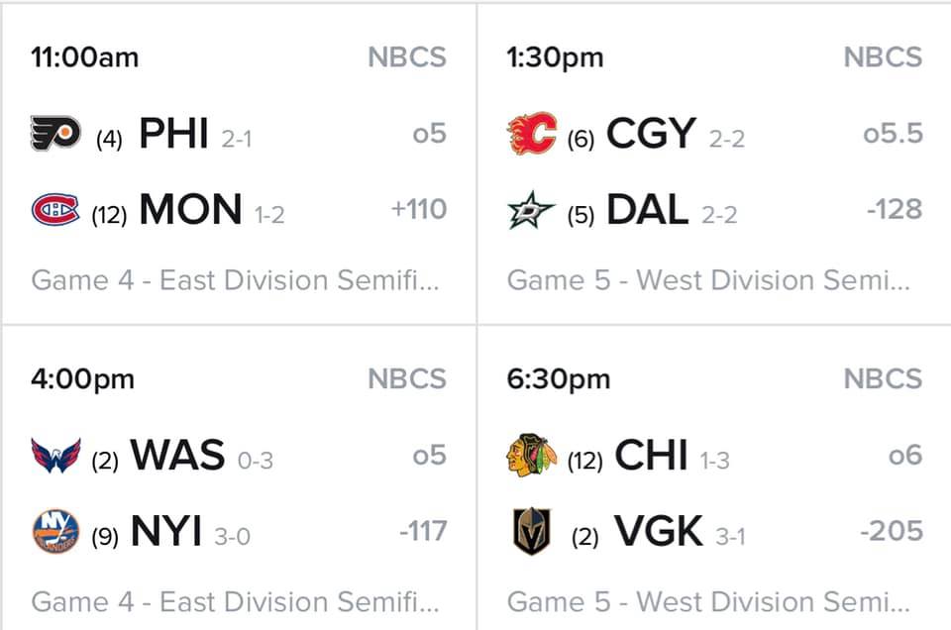The width and height of the screenshot is (951, 630).
Task: Expand truncated Game 5 West Division text under DAL
Action: (708, 280)
